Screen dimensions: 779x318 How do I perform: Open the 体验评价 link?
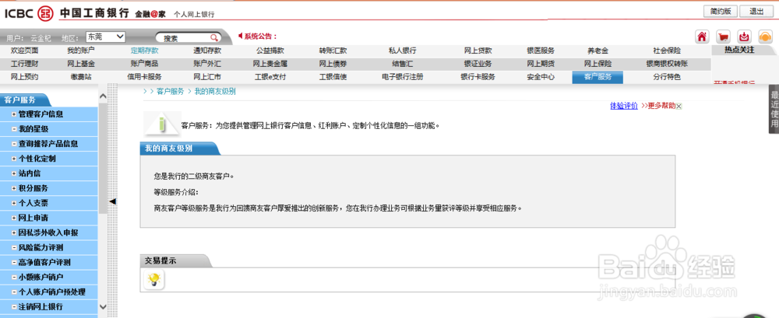point(623,106)
